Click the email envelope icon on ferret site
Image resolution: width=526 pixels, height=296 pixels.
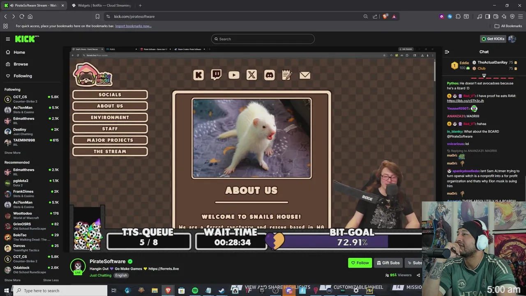pyautogui.click(x=305, y=75)
